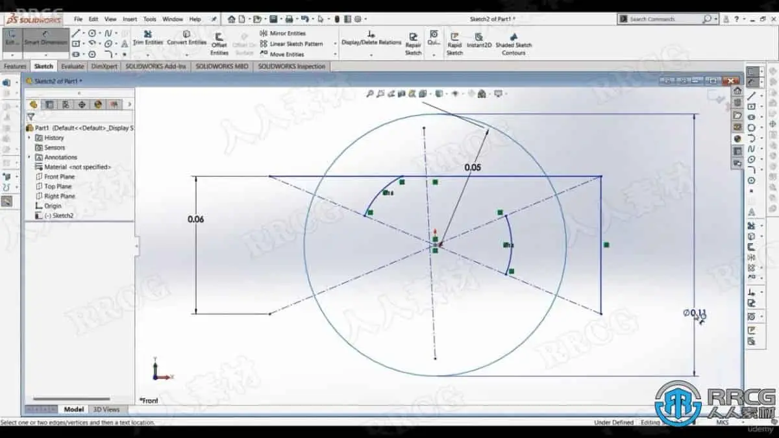Click Convert Entities icon

(186, 38)
